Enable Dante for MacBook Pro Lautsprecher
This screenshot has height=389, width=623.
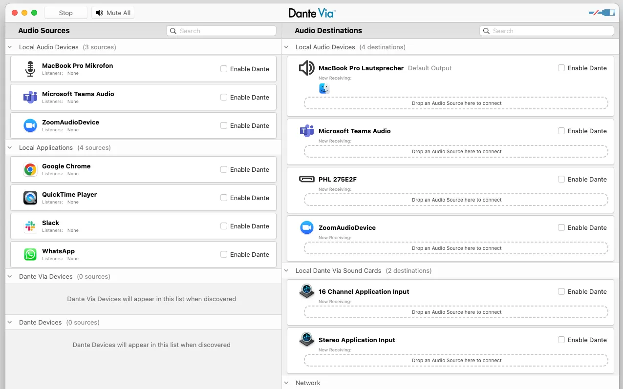561,68
